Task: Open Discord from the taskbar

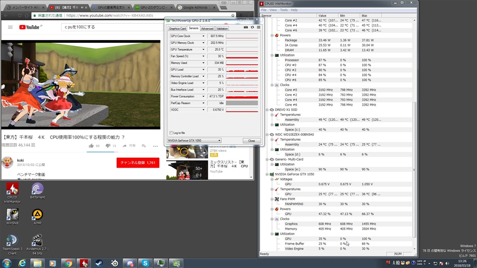Action: [x=130, y=263]
